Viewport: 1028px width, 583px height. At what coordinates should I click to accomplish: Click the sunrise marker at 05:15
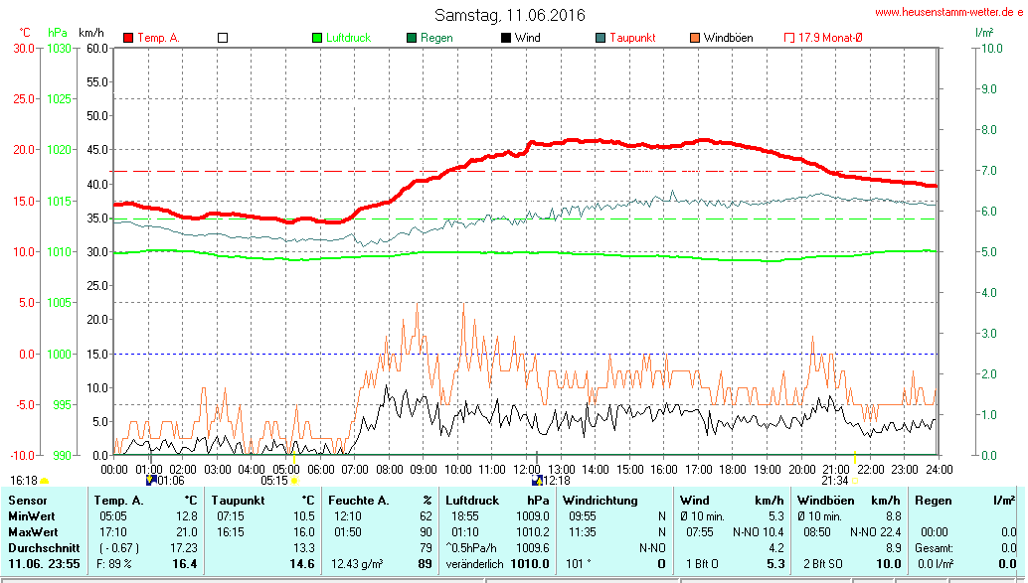[x=295, y=481]
